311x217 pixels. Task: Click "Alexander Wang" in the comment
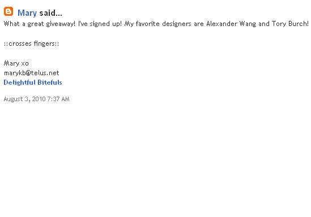(x=231, y=24)
